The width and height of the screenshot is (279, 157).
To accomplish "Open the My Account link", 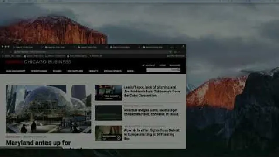I will coord(149,65).
